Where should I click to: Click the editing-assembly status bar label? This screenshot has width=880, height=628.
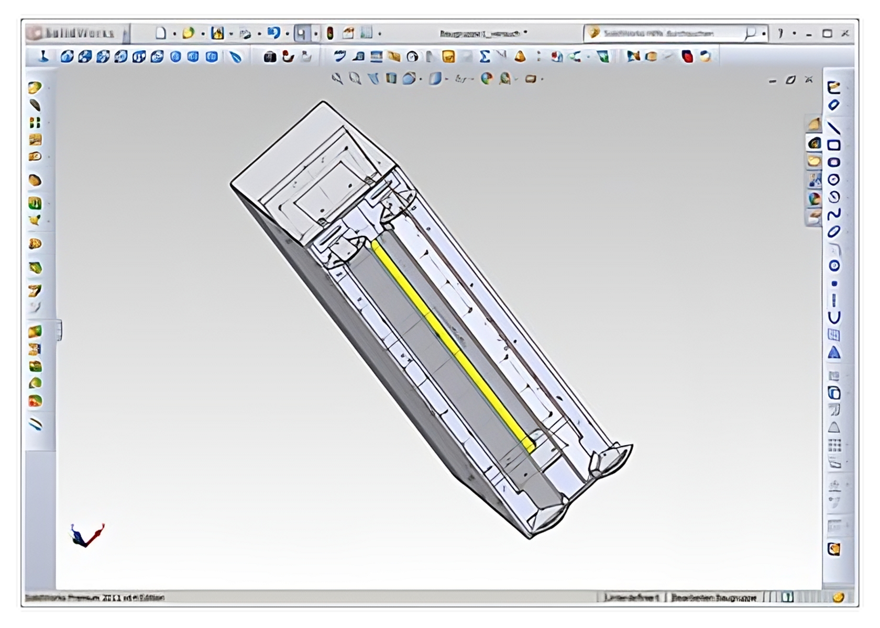[713, 597]
